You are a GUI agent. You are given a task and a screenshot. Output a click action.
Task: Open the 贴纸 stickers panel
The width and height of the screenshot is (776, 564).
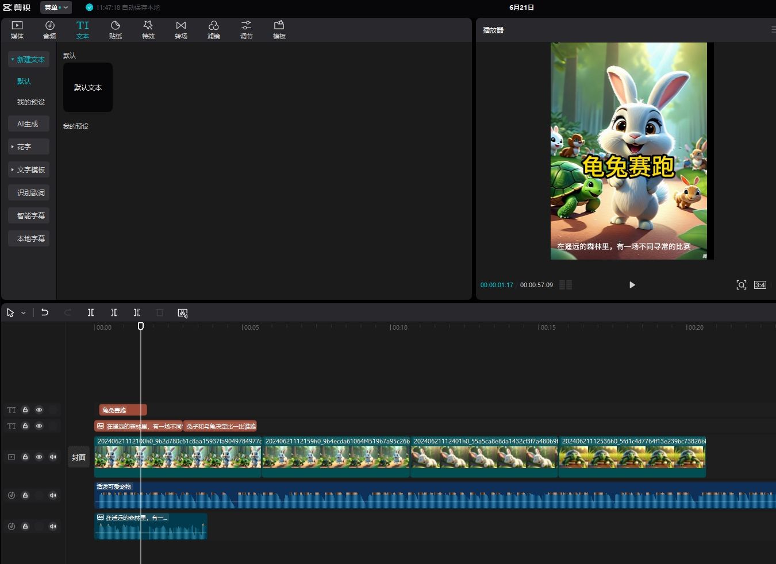point(116,30)
